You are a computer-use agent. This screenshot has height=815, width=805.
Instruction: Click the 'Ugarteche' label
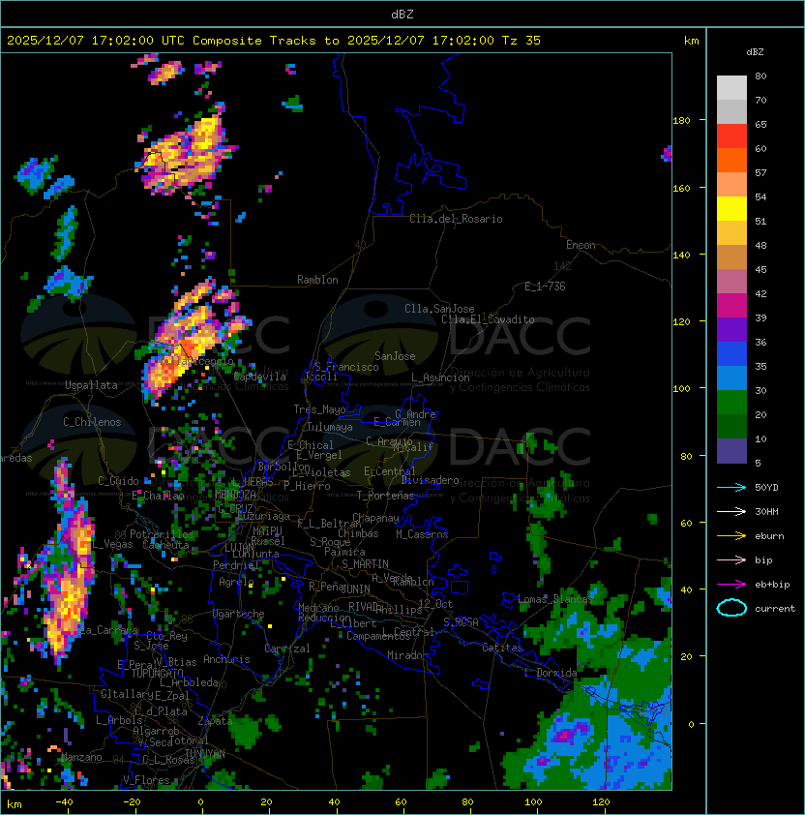tap(239, 614)
